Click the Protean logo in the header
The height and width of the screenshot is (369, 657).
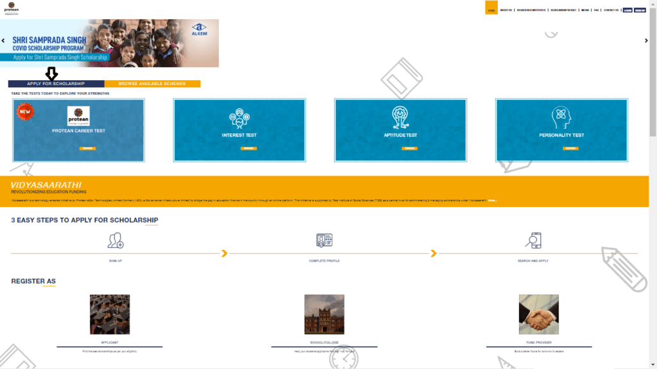[12, 8]
